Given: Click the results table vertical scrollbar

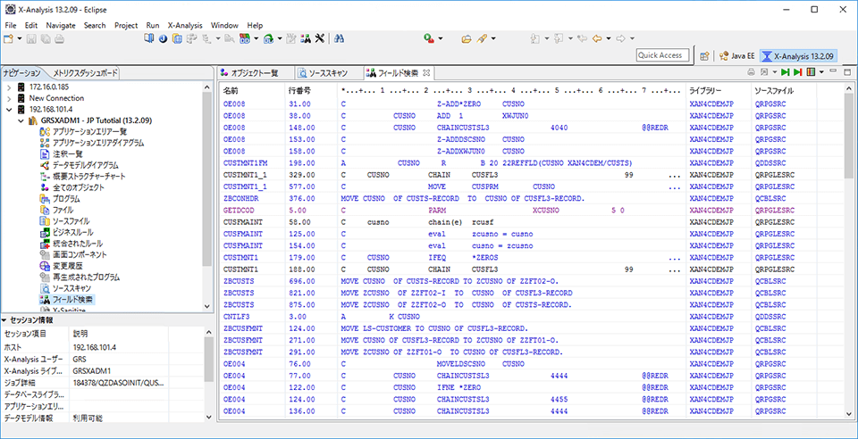Looking at the screenshot, I should click(848, 251).
